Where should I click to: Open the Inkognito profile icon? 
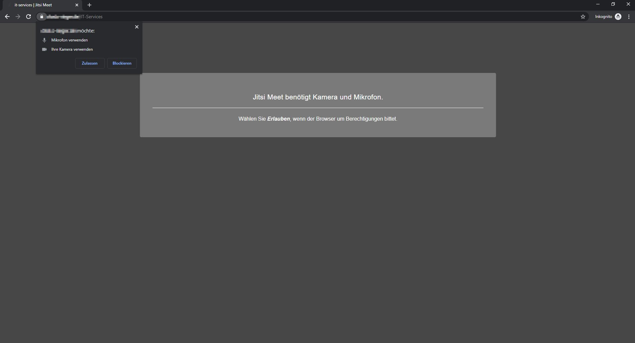(618, 17)
